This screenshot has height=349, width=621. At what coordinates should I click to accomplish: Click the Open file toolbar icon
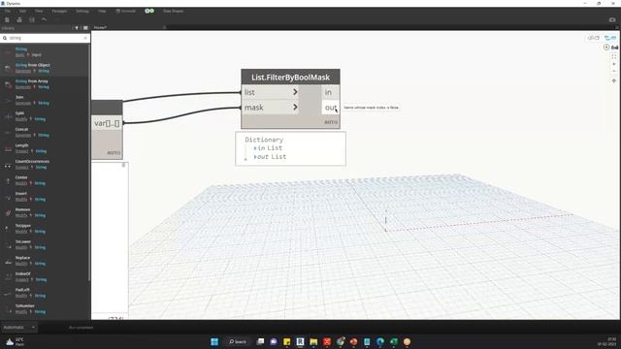pos(19,19)
